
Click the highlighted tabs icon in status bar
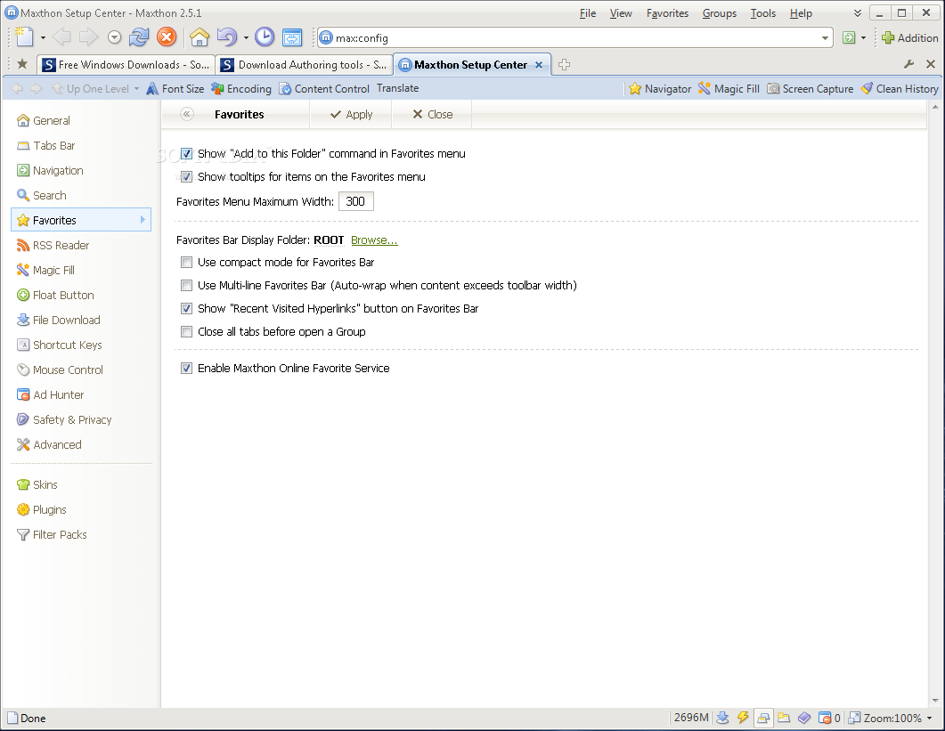click(x=763, y=718)
